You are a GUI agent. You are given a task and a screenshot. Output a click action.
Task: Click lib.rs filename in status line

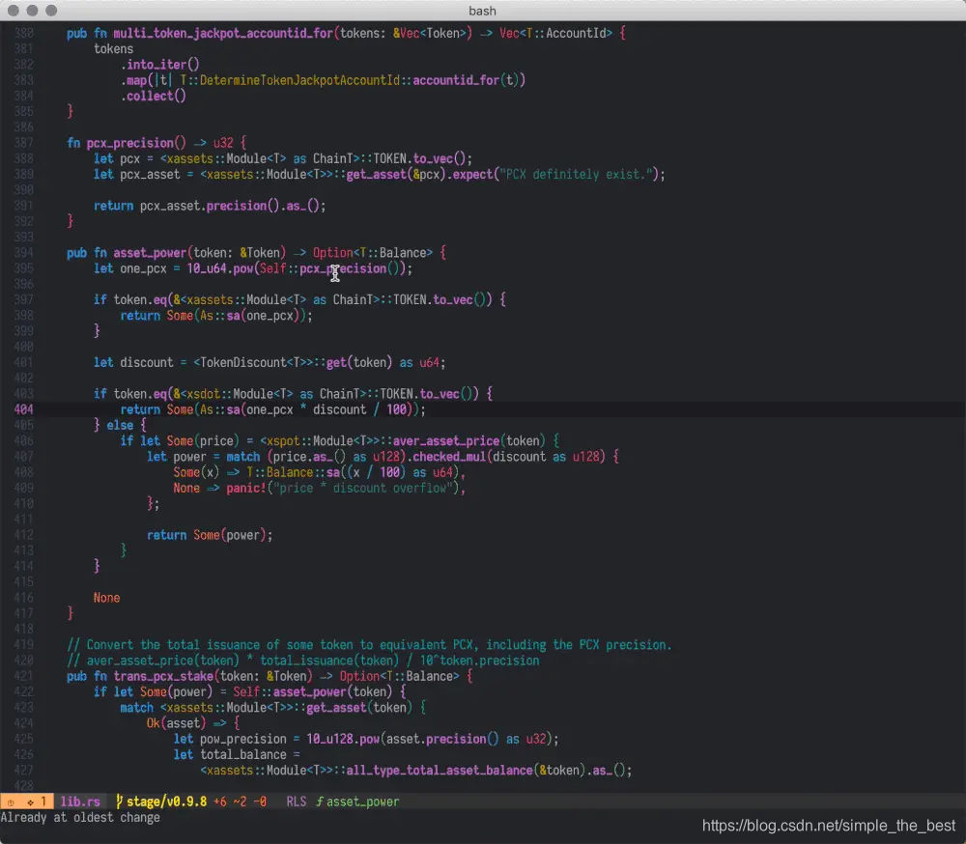click(x=80, y=802)
